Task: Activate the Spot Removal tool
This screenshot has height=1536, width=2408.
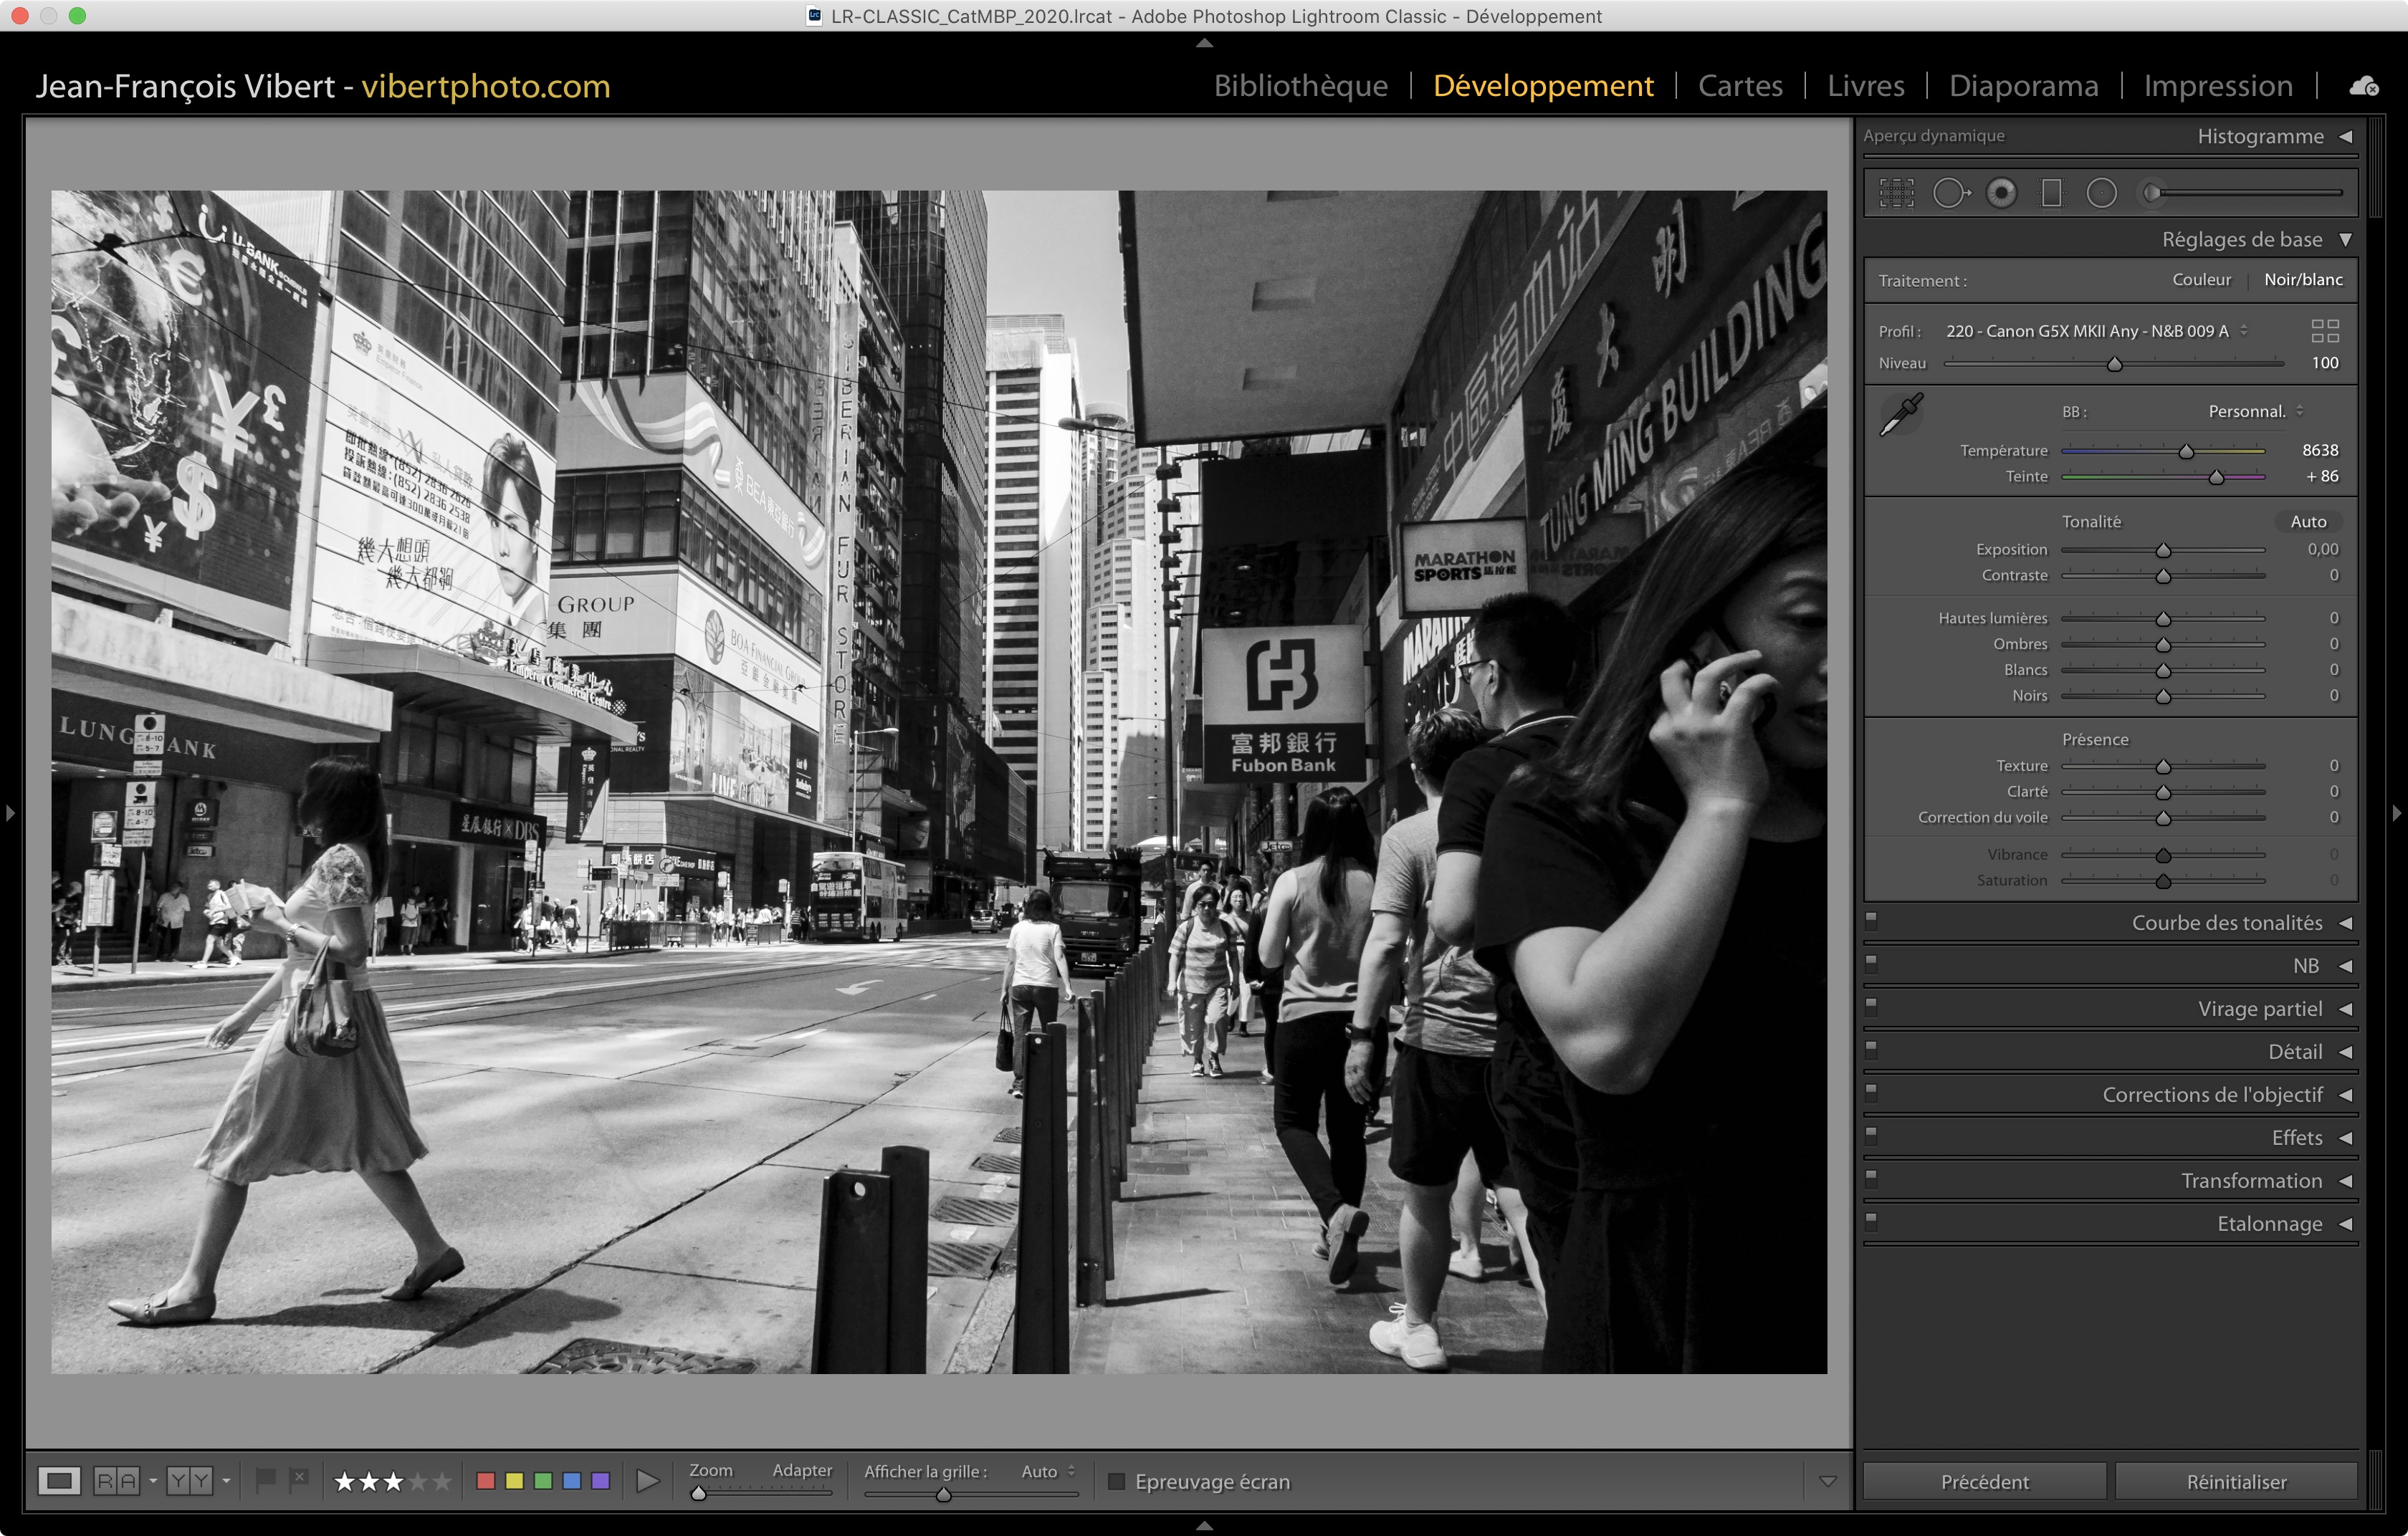Action: click(x=1950, y=193)
